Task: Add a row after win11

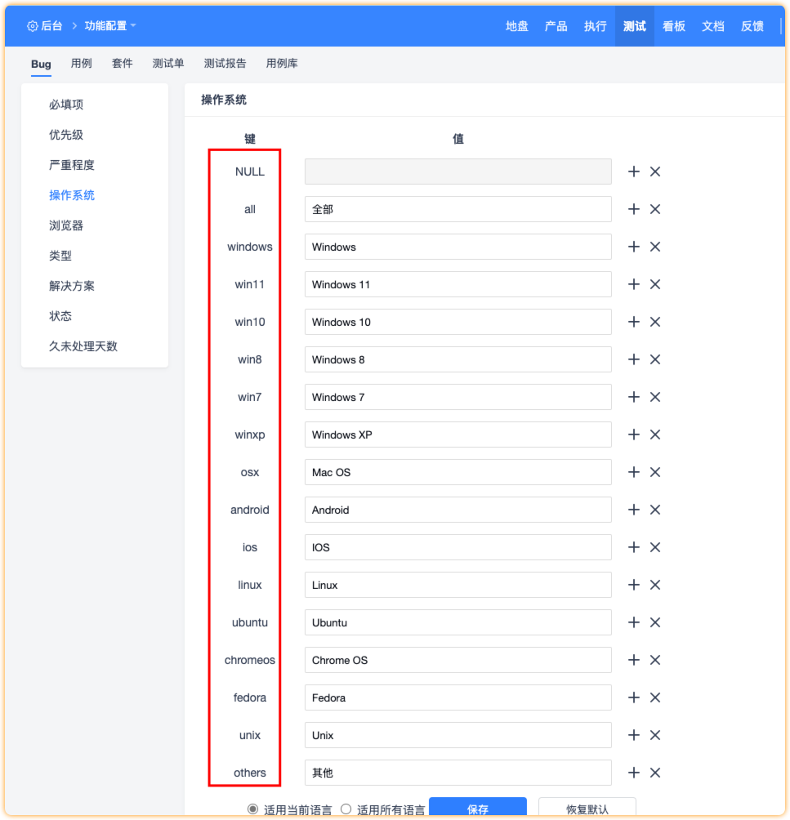Action: [634, 284]
